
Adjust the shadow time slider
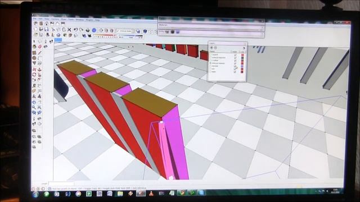click(x=131, y=36)
